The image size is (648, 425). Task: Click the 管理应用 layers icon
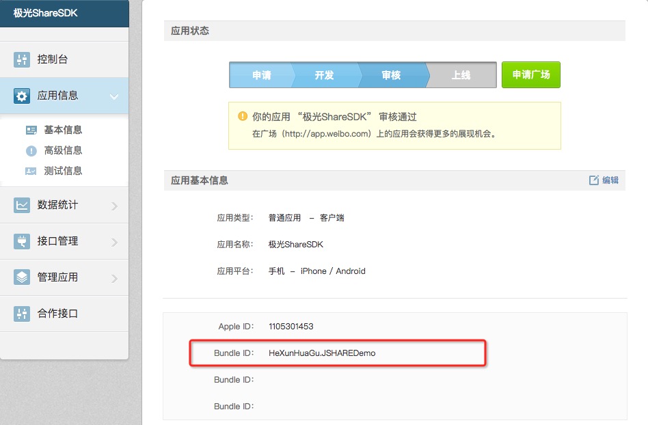click(21, 277)
